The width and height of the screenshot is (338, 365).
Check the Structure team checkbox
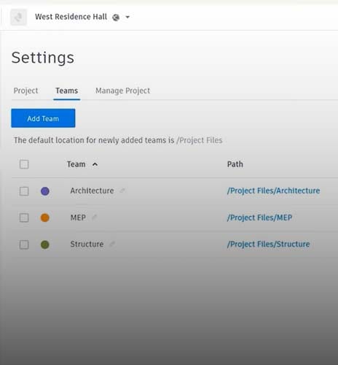click(24, 245)
